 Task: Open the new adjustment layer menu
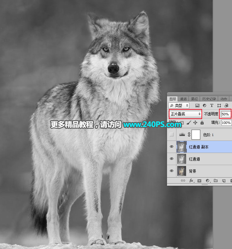coord(208,181)
